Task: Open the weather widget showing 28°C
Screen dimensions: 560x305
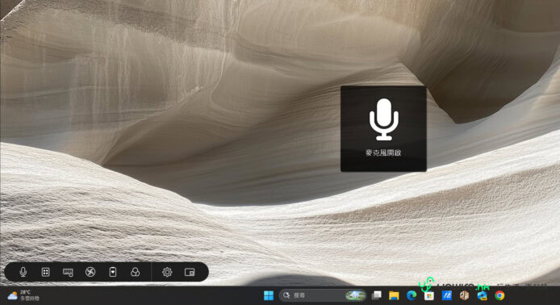Action: tap(23, 295)
